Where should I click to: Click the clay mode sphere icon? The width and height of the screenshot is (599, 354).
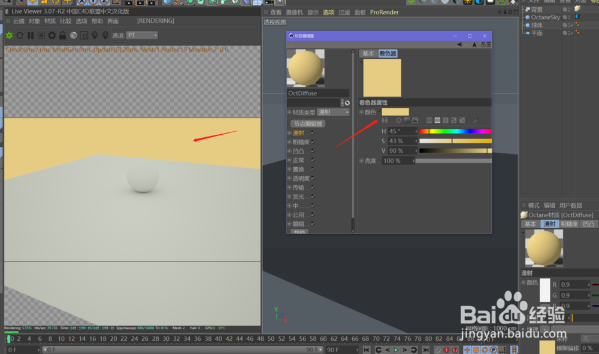click(73, 35)
